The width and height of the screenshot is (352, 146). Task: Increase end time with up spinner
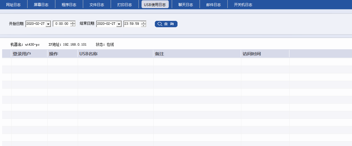(143, 22)
